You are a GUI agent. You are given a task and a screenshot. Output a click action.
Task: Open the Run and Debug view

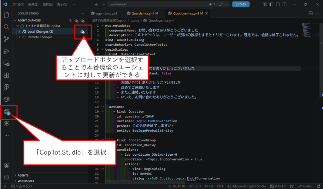(x=6, y=51)
